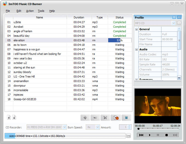
Task: Open the Tools menu
Action: tap(41, 11)
